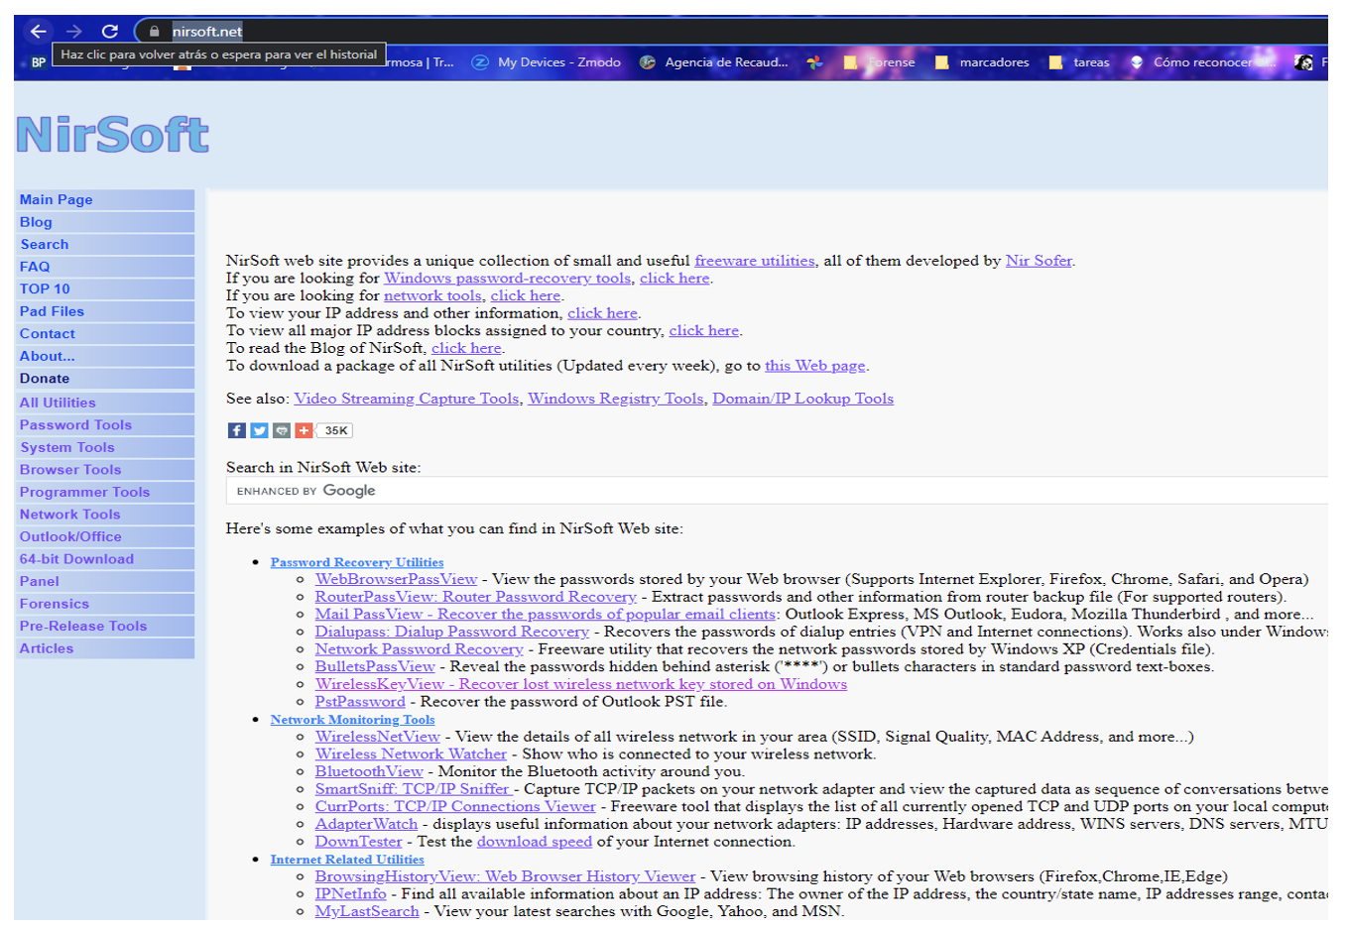Share the page on Twitter
Image resolution: width=1349 pixels, height=926 pixels.
point(259,430)
